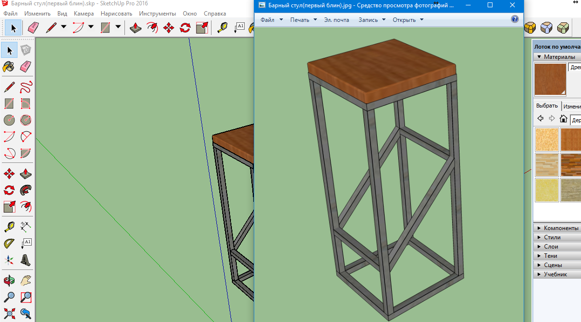Select the Paint Bucket tool in left toolbar
Image resolution: width=581 pixels, height=322 pixels.
(x=9, y=66)
